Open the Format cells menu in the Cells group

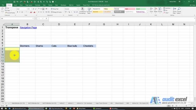pyautogui.click(x=160, y=10)
